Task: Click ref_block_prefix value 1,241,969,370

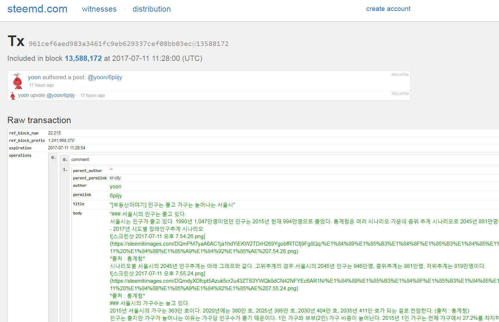Action: point(61,140)
